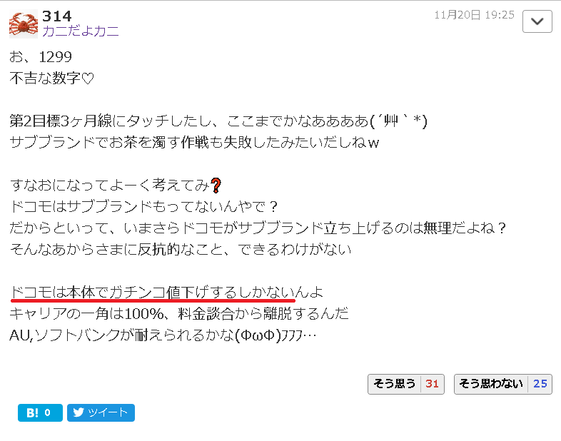Click the heart symbol after 不吉な数字
This screenshot has width=561, height=441.
tap(88, 78)
